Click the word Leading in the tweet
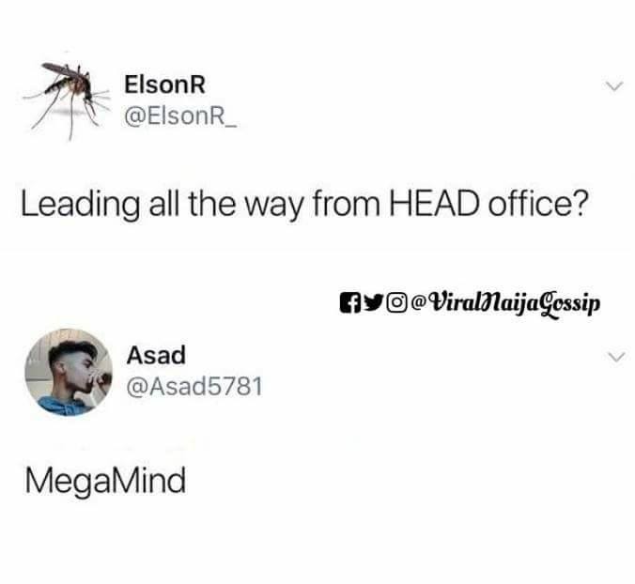 (x=80, y=207)
